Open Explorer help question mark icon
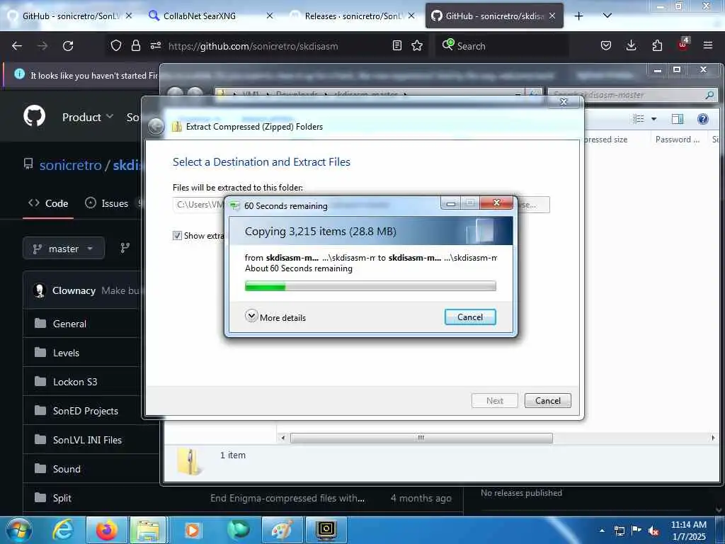725x544 pixels. pyautogui.click(x=703, y=119)
